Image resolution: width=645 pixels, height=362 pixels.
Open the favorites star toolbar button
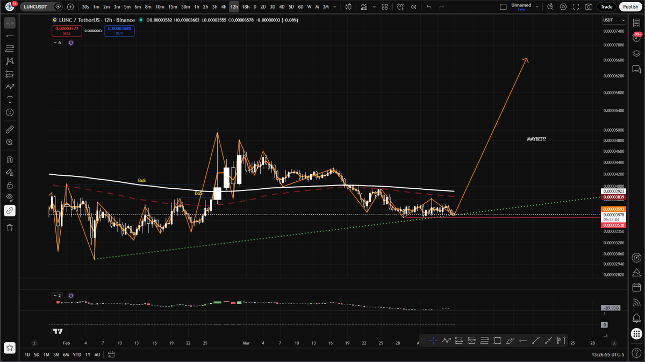click(10, 347)
